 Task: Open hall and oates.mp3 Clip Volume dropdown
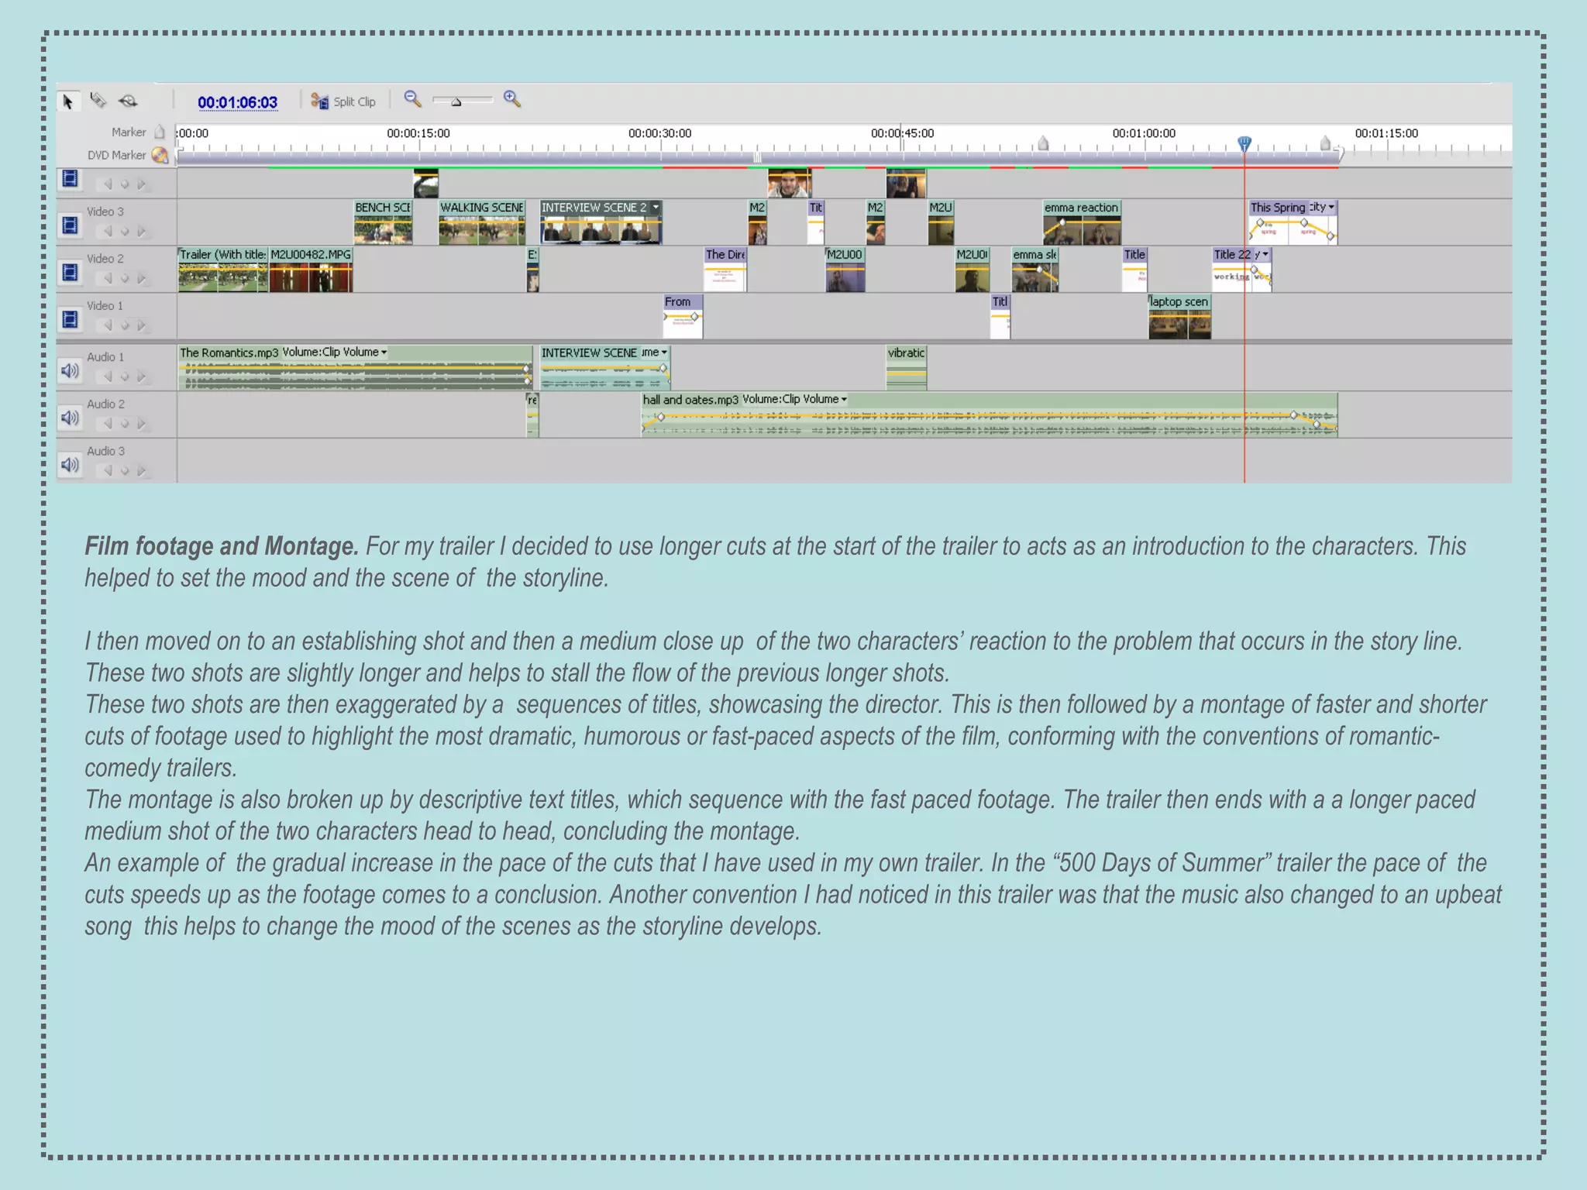click(844, 400)
